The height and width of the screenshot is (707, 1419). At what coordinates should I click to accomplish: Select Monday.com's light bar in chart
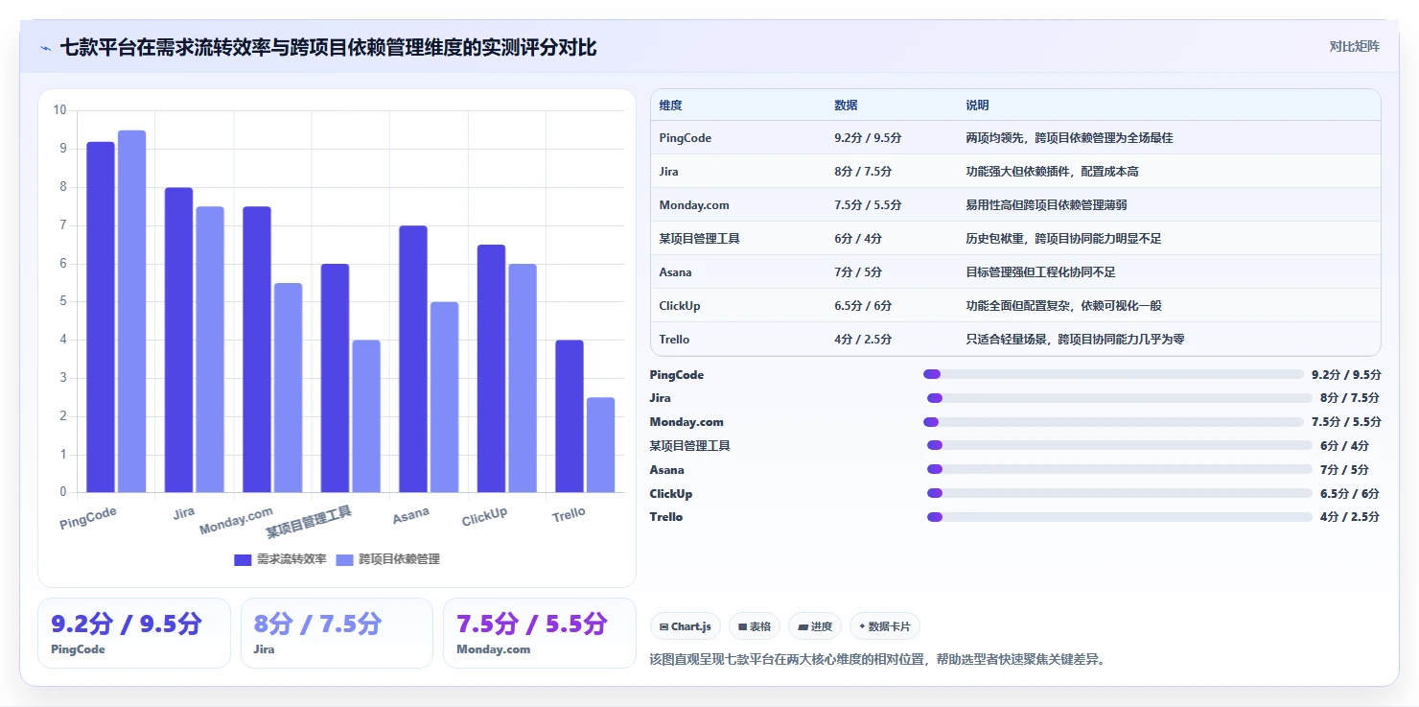click(288, 389)
